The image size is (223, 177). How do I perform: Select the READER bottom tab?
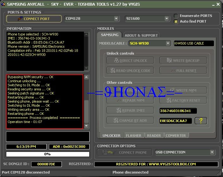pyautogui.click(x=154, y=136)
